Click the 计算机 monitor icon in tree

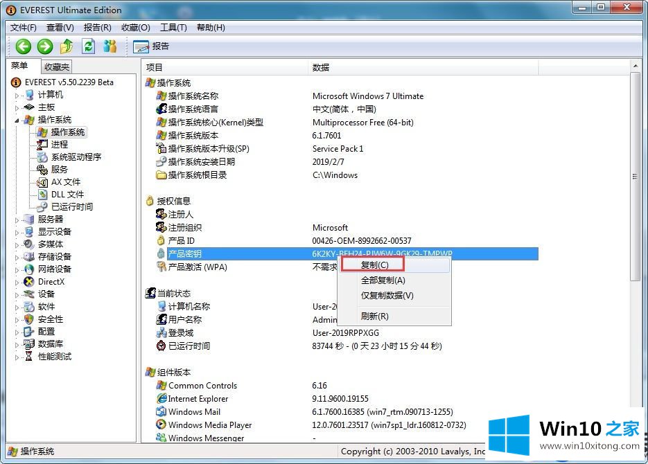coord(29,95)
